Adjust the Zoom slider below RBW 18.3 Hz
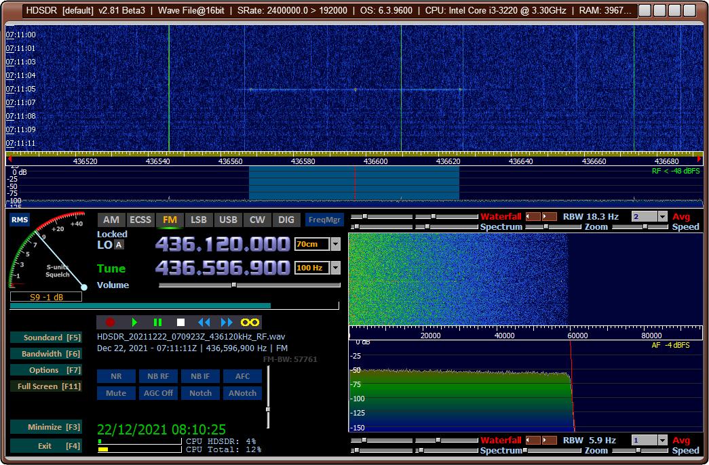Image resolution: width=709 pixels, height=465 pixels. (x=553, y=227)
